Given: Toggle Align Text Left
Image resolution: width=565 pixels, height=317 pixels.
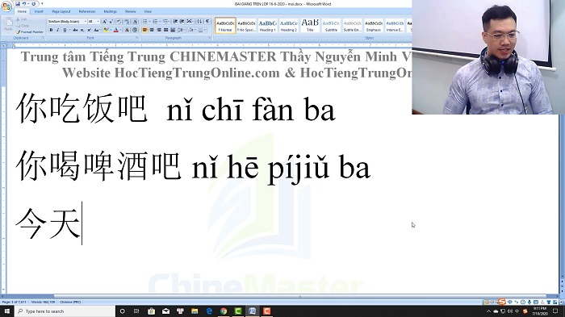Looking at the screenshot, I should 144,30.
